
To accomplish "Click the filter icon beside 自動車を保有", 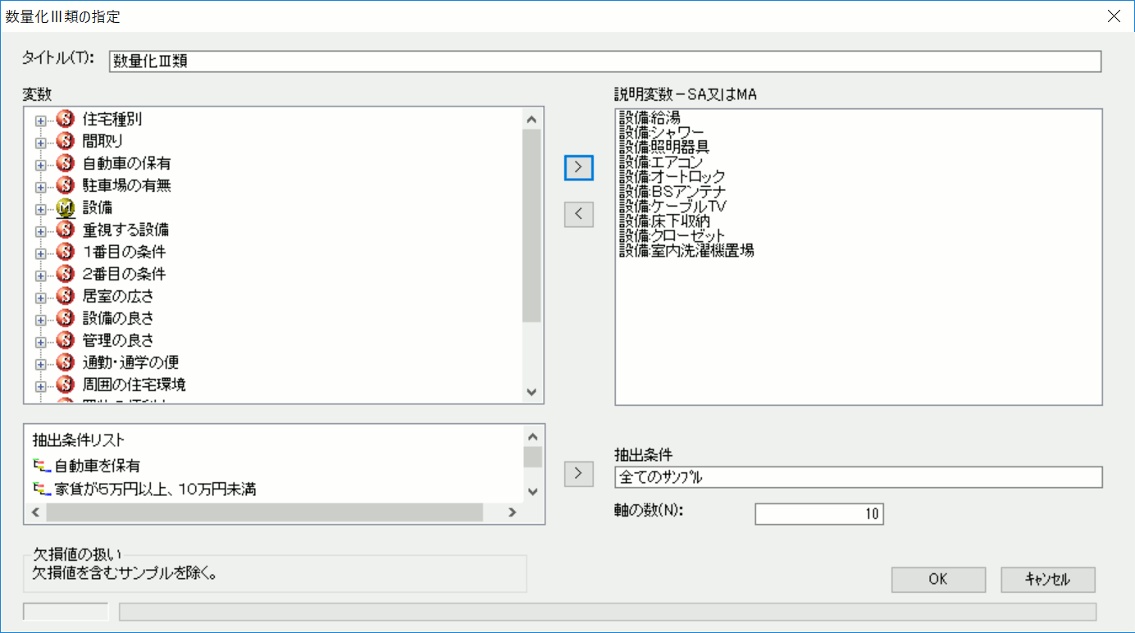I will tap(41, 466).
